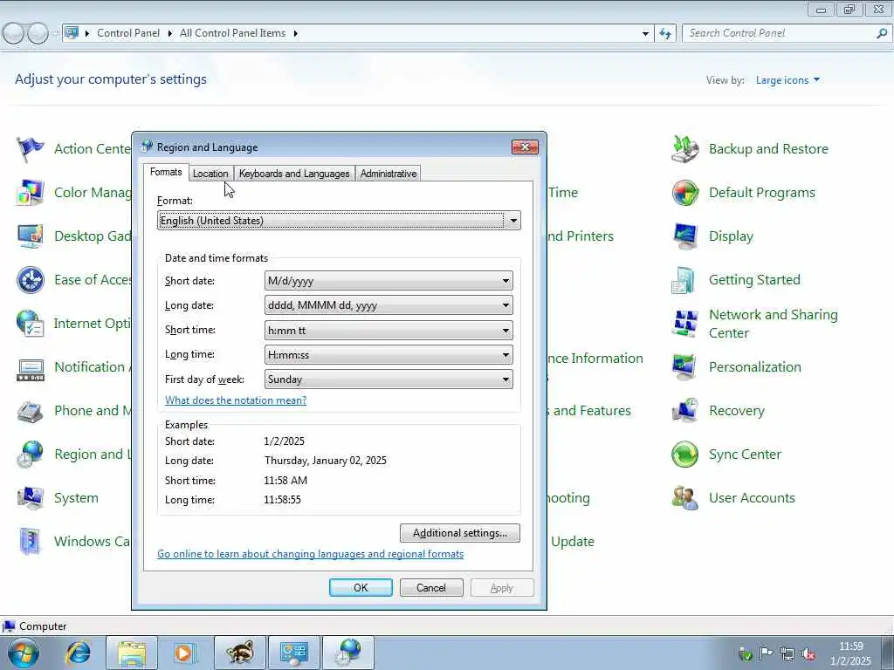
Task: Expand the Short date format dropdown
Action: click(x=505, y=281)
